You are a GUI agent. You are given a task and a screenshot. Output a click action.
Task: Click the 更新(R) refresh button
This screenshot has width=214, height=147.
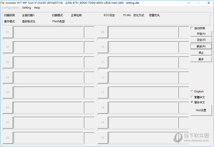(x=201, y=46)
